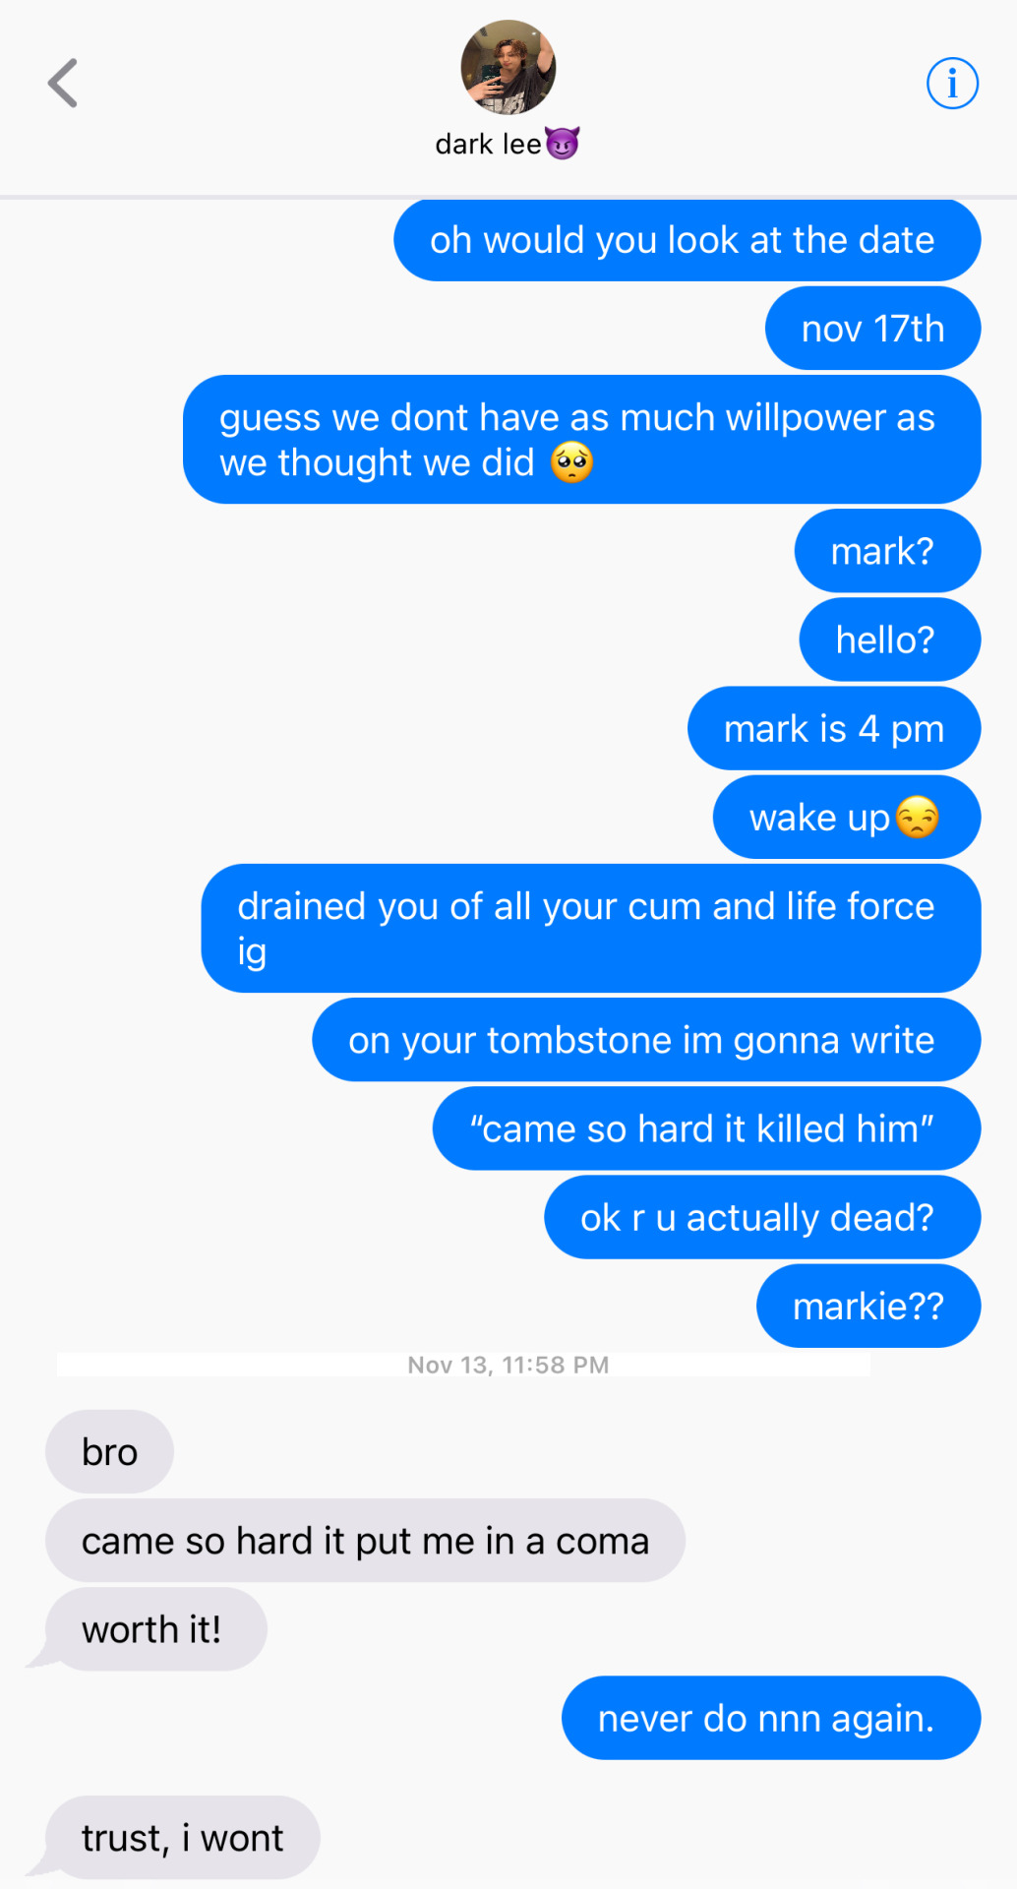Tap the 'on your tombstone im gonna write' bubble

click(x=646, y=1040)
